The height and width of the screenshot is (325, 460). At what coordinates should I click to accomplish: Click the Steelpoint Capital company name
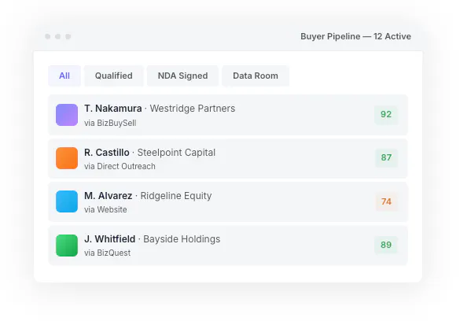[176, 153]
